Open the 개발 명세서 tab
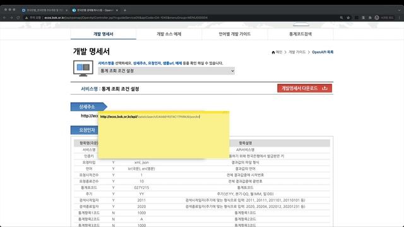Screen dimensions: 404x227 [104, 34]
